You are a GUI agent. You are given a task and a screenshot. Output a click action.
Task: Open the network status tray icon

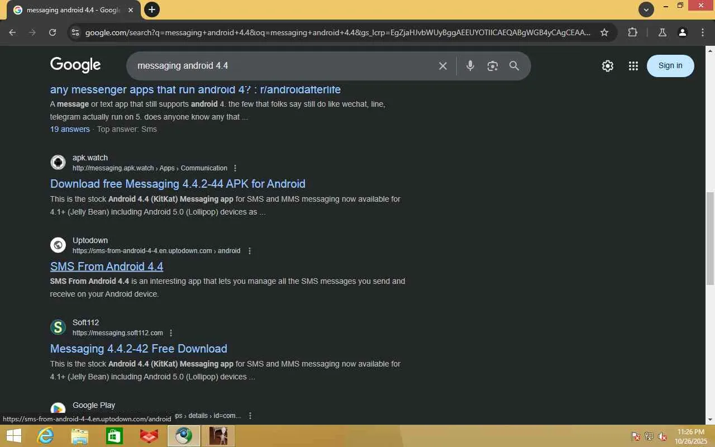click(649, 436)
